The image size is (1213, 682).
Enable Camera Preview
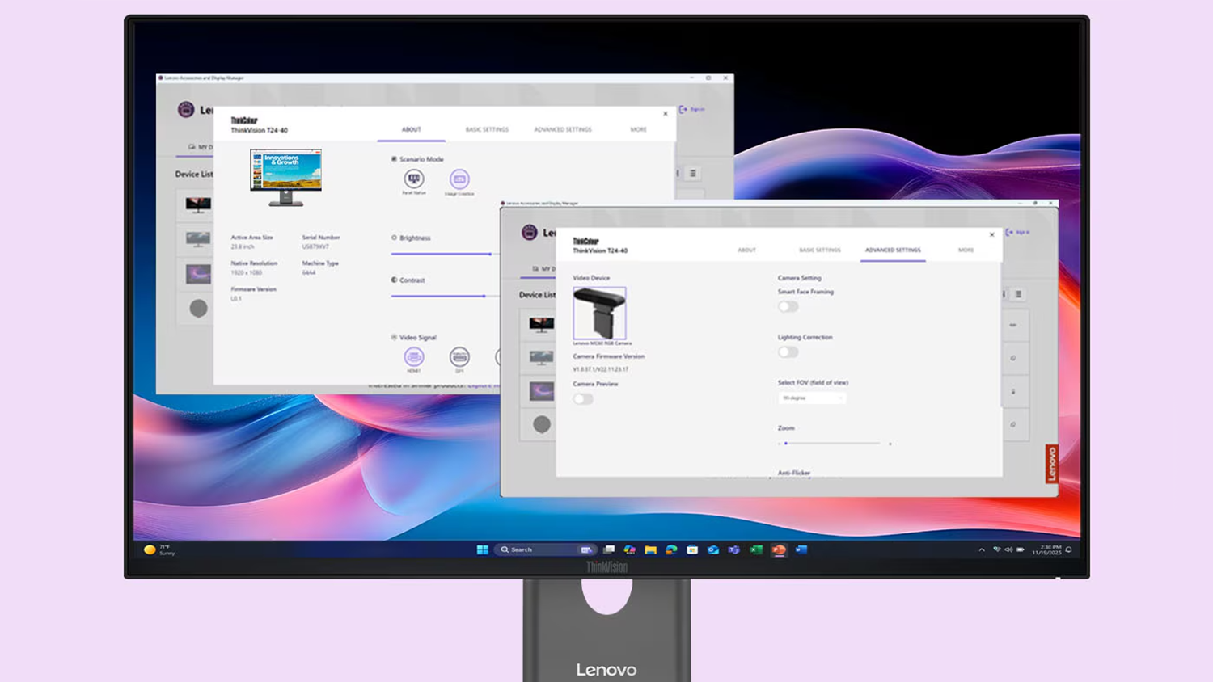(583, 398)
